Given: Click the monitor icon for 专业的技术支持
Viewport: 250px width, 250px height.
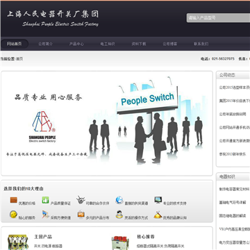Looking at the screenshot, I should (x=158, y=200).
